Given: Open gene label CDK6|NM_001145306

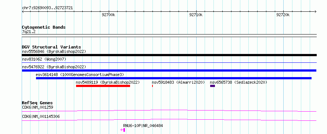Looking at the screenshot, I should pyautogui.click(x=41, y=116).
